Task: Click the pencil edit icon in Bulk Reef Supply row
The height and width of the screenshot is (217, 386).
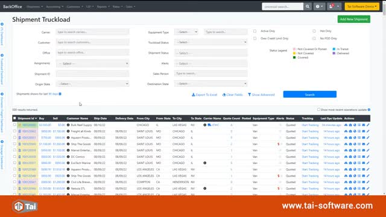Action: (368, 125)
